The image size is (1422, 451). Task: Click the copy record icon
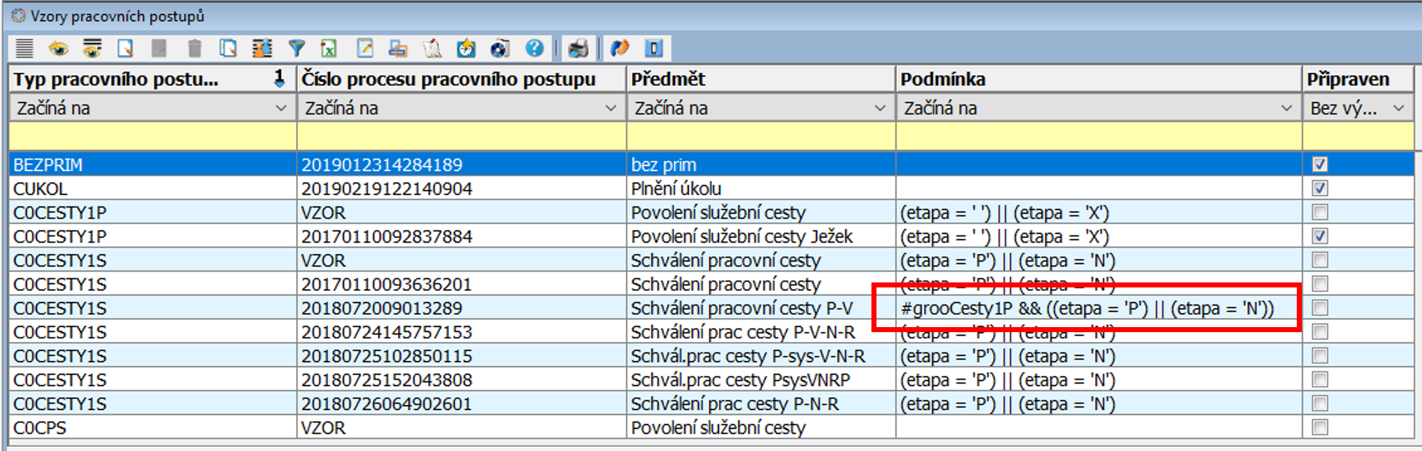(228, 48)
